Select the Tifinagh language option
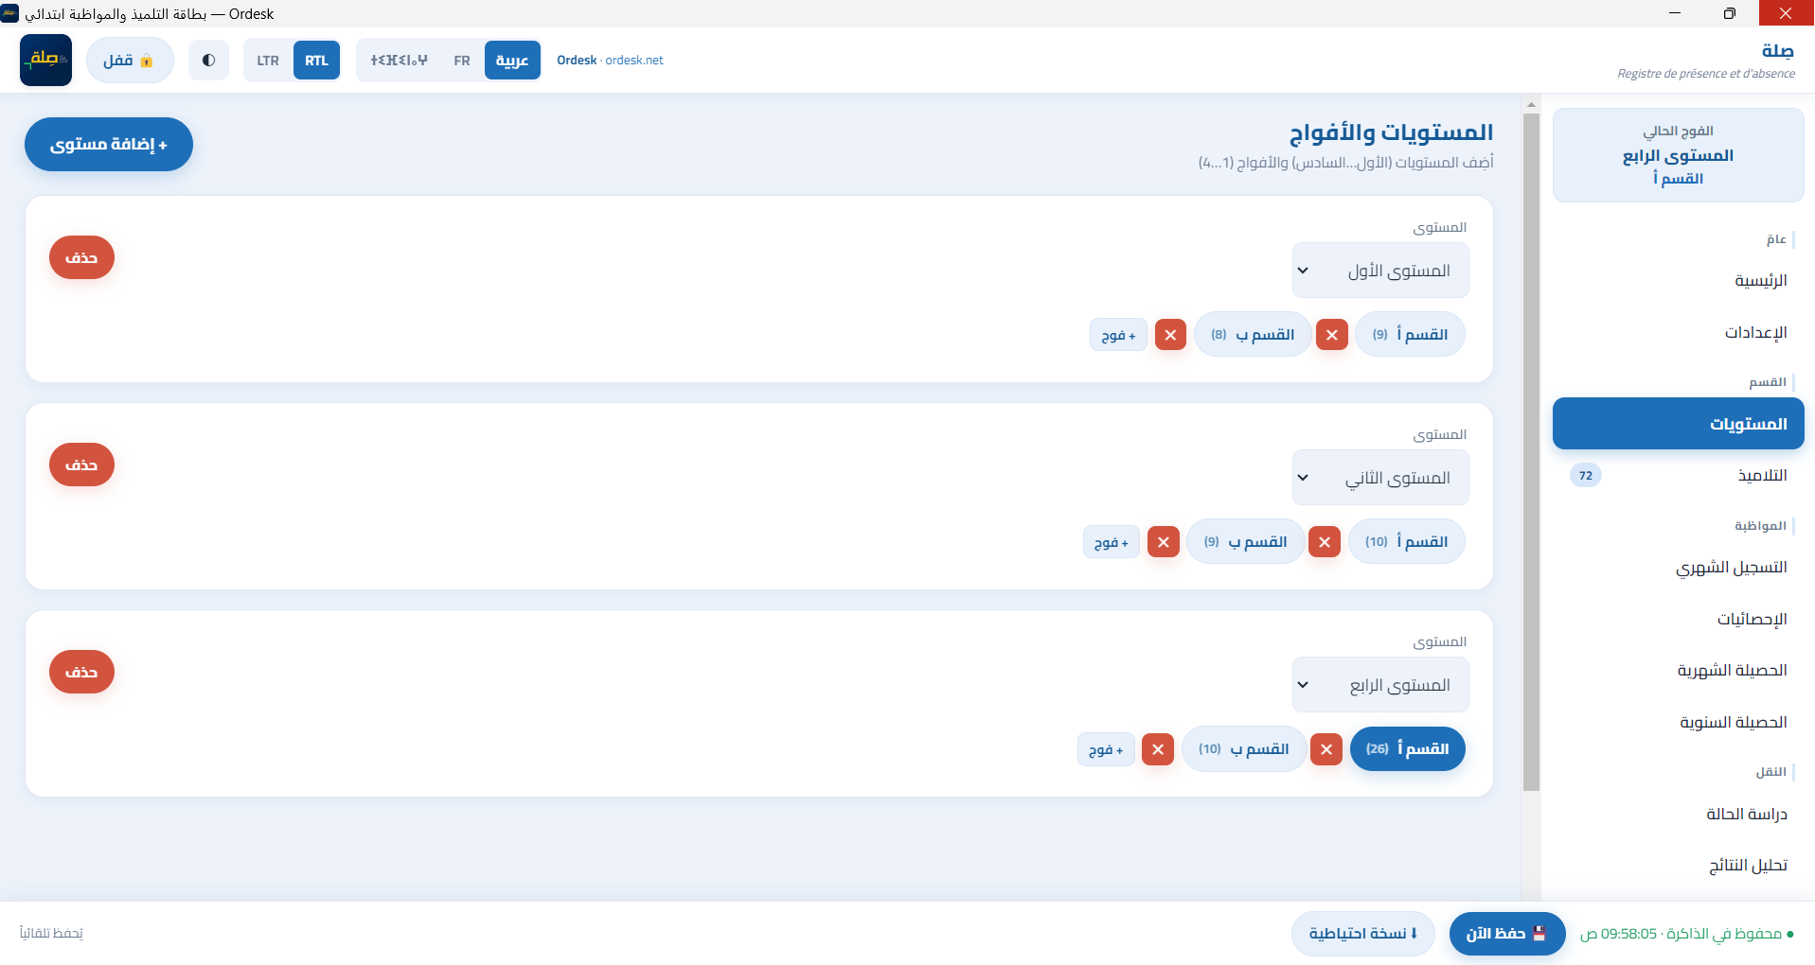The width and height of the screenshot is (1815, 965). pyautogui.click(x=399, y=61)
